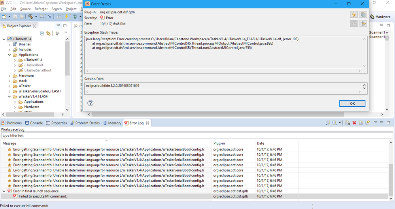
Task: Copy Event Details to clipboard
Action: pyautogui.click(x=363, y=15)
